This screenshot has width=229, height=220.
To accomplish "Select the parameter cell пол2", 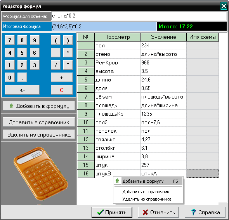I will pos(118,123).
